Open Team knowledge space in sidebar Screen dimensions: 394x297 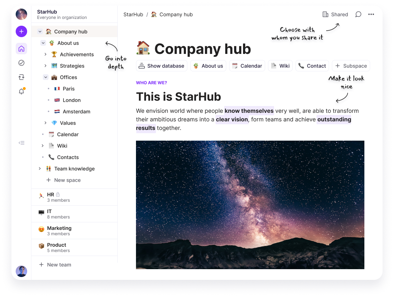pyautogui.click(x=74, y=168)
